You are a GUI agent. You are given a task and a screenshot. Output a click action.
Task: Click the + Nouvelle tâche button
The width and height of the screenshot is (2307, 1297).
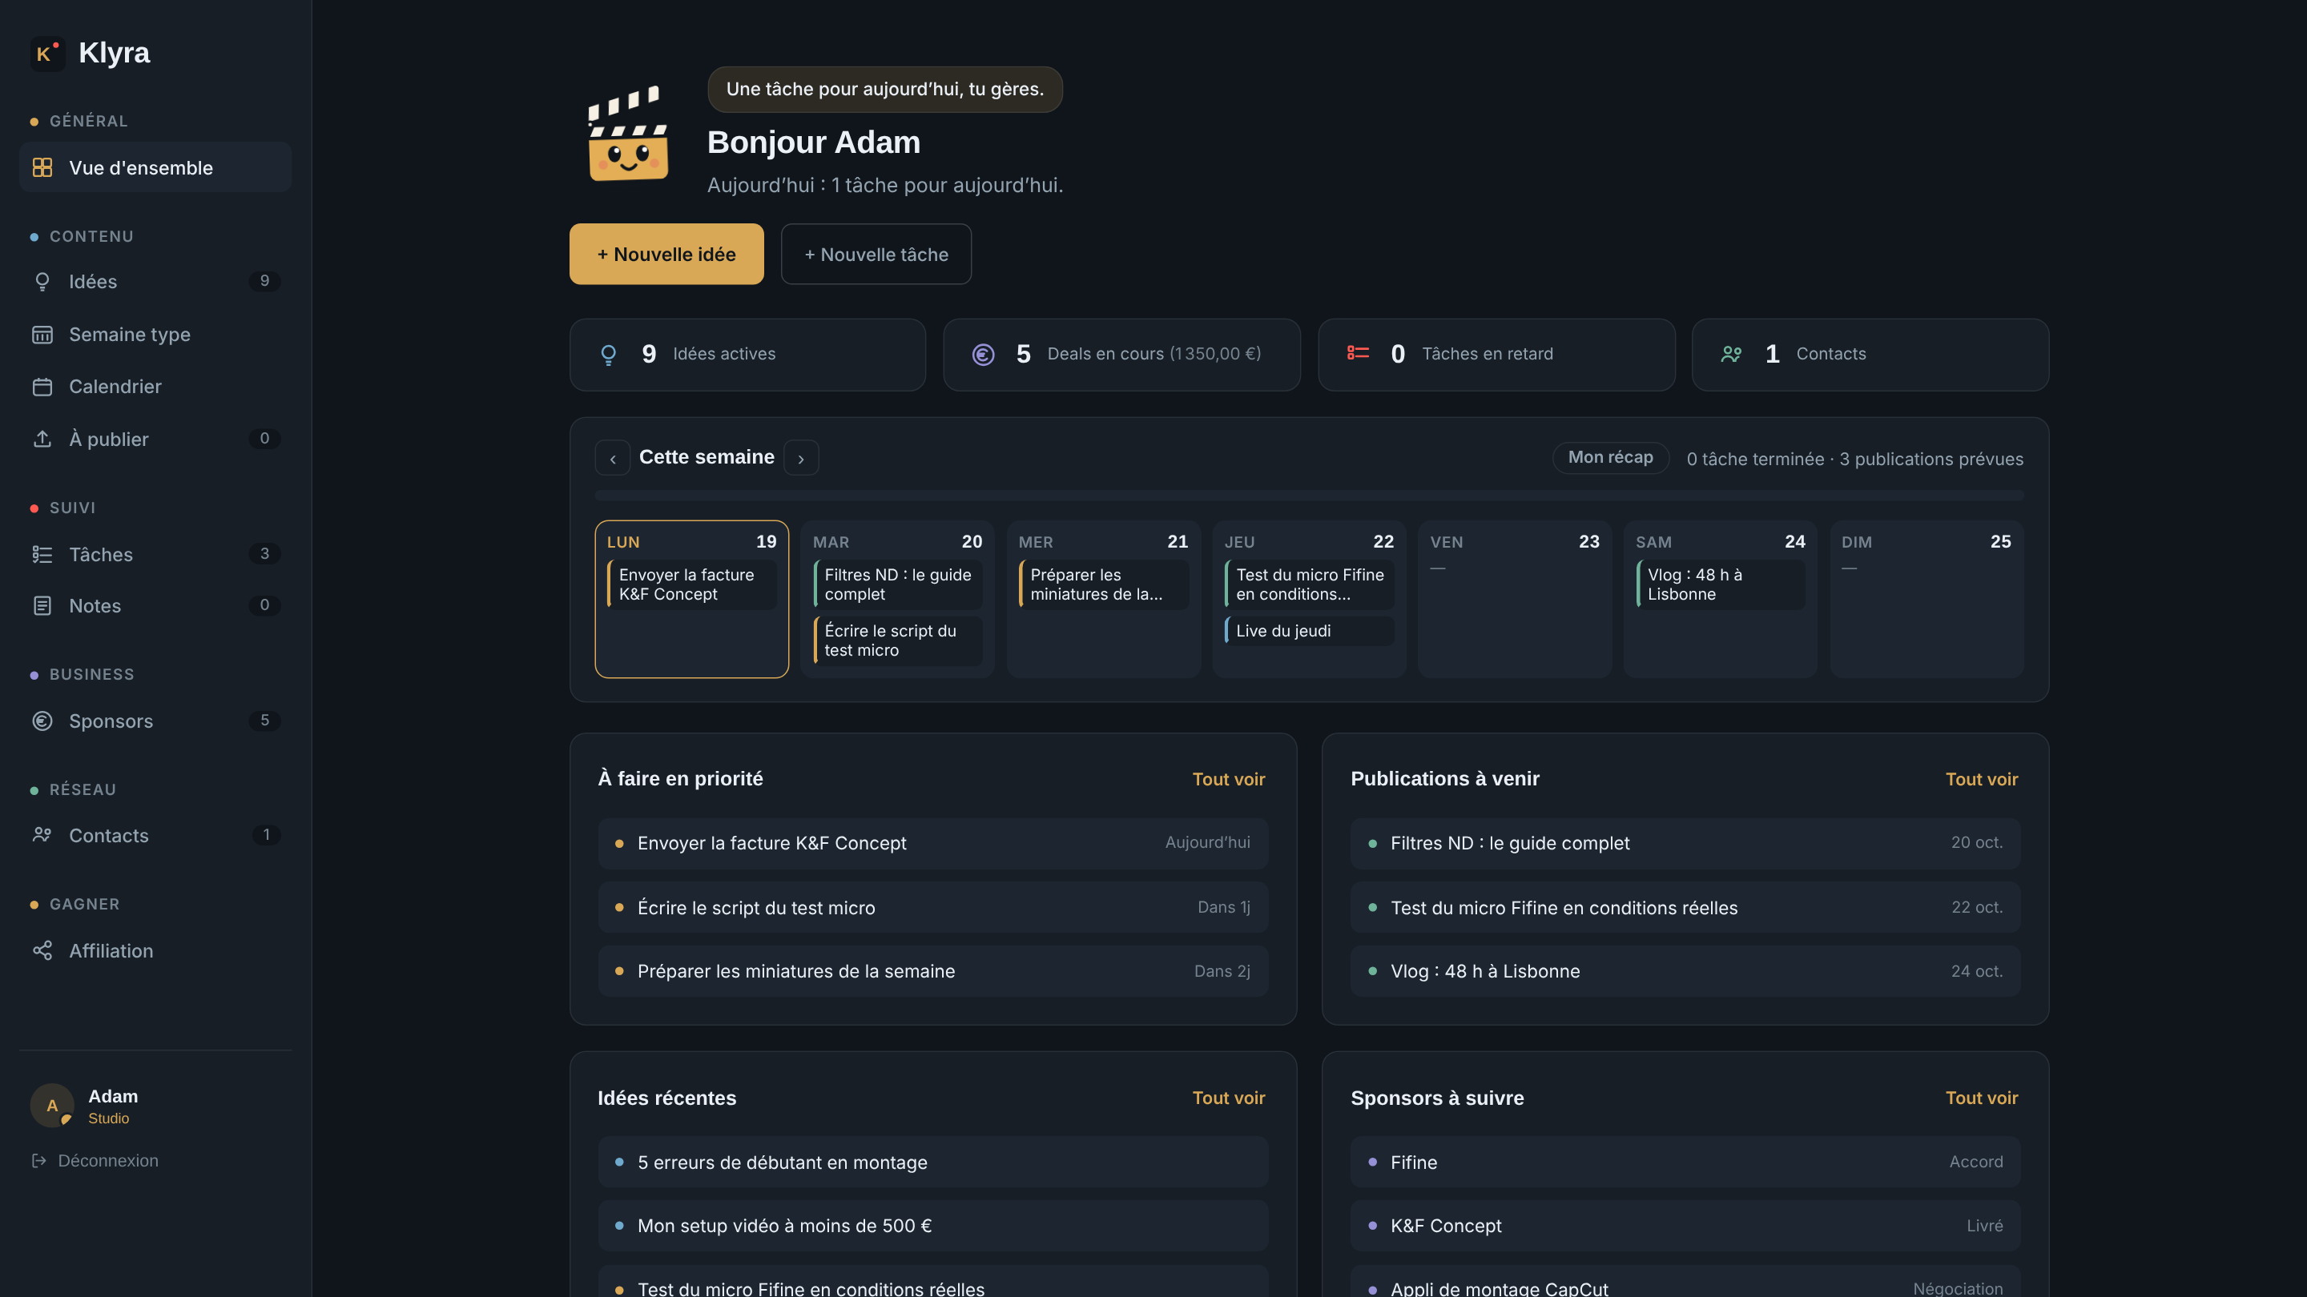(876, 255)
